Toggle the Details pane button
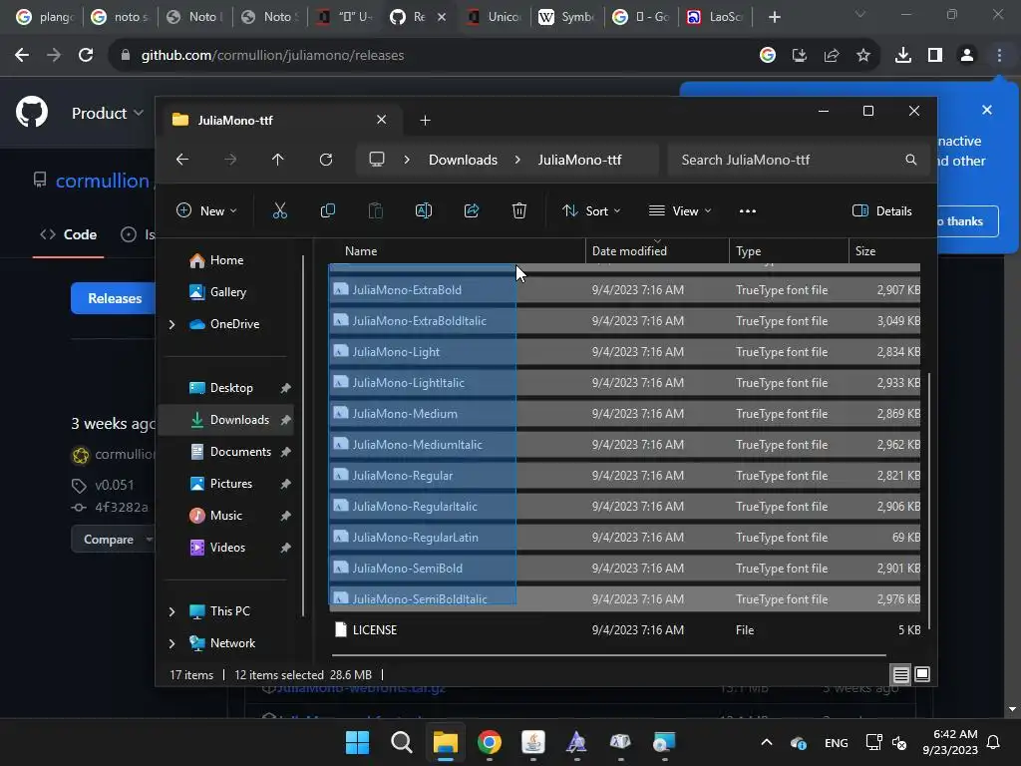Viewport: 1021px width, 766px height. pyautogui.click(x=882, y=211)
